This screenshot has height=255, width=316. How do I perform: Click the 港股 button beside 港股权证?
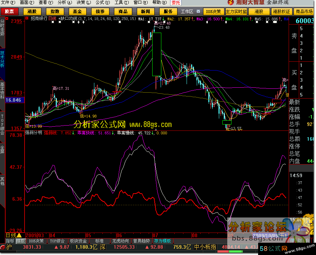[259, 12]
